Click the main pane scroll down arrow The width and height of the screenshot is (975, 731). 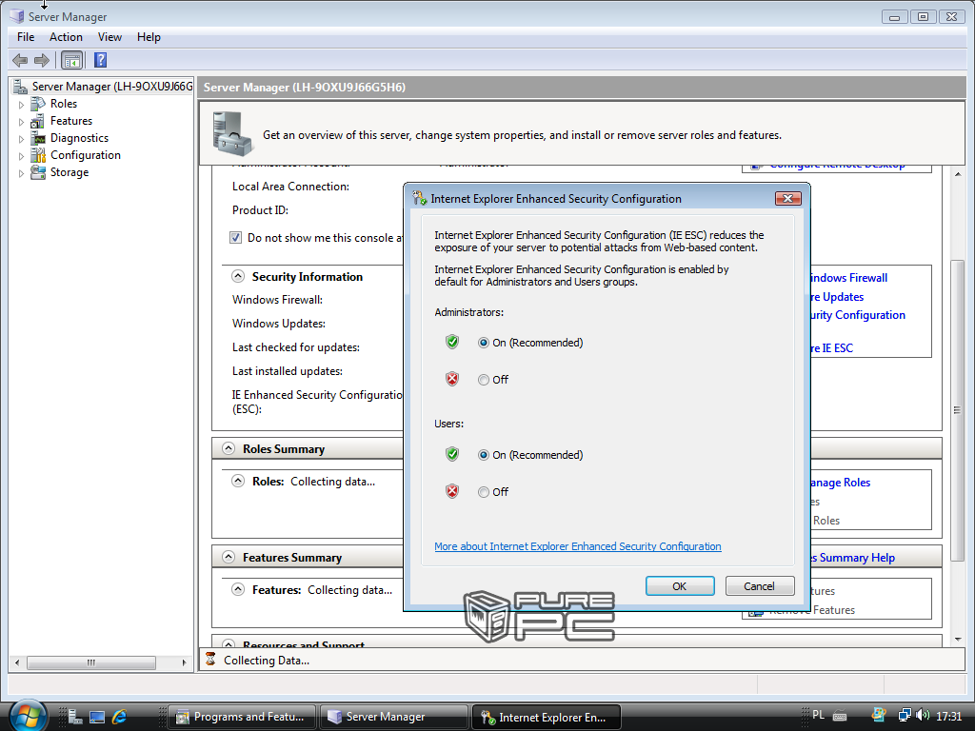pos(958,639)
